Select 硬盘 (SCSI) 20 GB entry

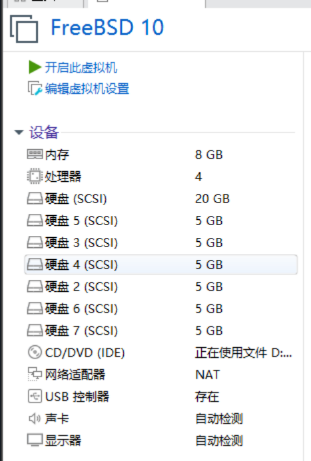(x=160, y=199)
